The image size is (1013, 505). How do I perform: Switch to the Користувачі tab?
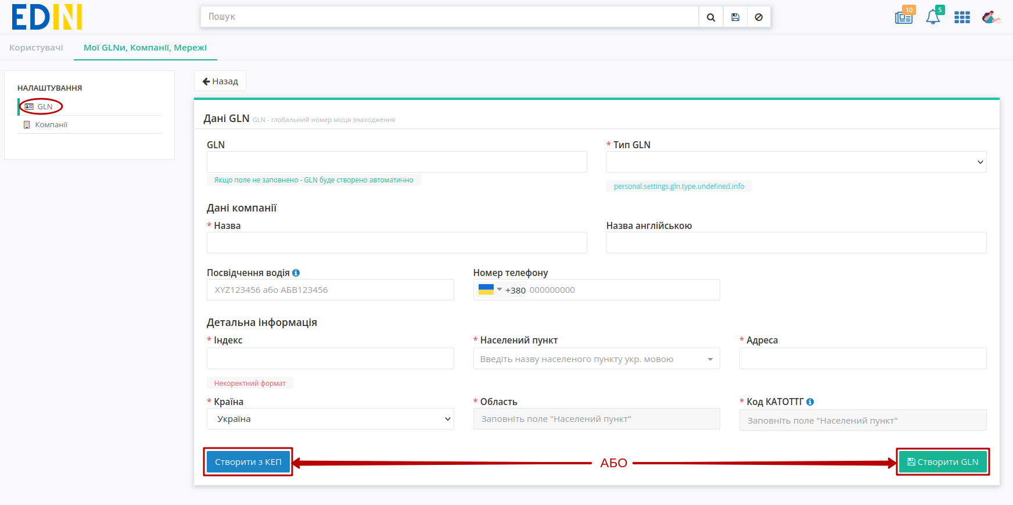pos(36,48)
